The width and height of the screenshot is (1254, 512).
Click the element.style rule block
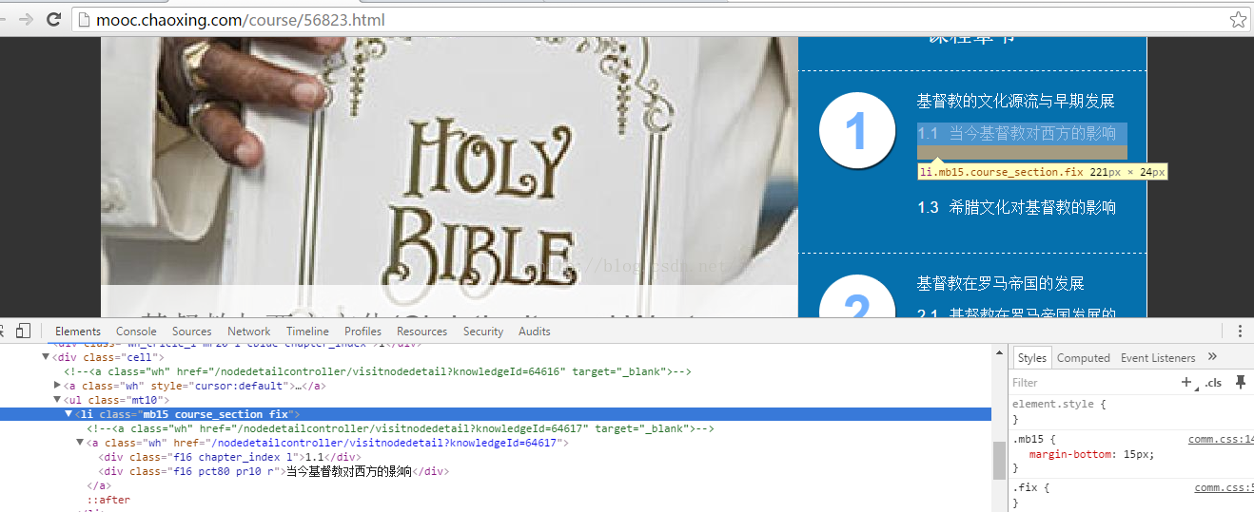(x=1130, y=411)
